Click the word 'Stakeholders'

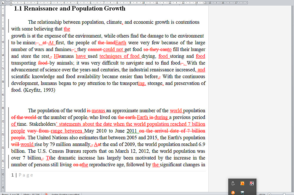(43, 124)
